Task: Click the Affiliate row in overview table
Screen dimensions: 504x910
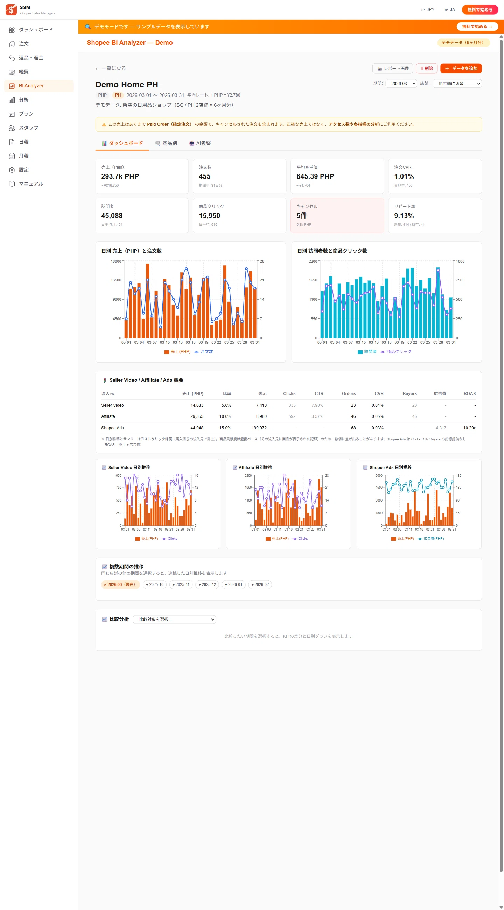Action: pyautogui.click(x=288, y=417)
